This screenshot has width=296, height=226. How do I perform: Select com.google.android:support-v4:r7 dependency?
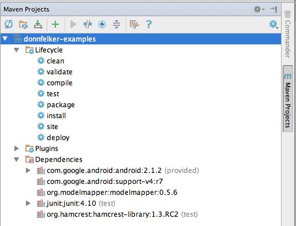[x=105, y=182]
